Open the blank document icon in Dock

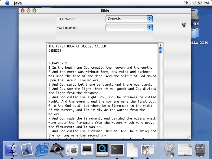[132, 150]
